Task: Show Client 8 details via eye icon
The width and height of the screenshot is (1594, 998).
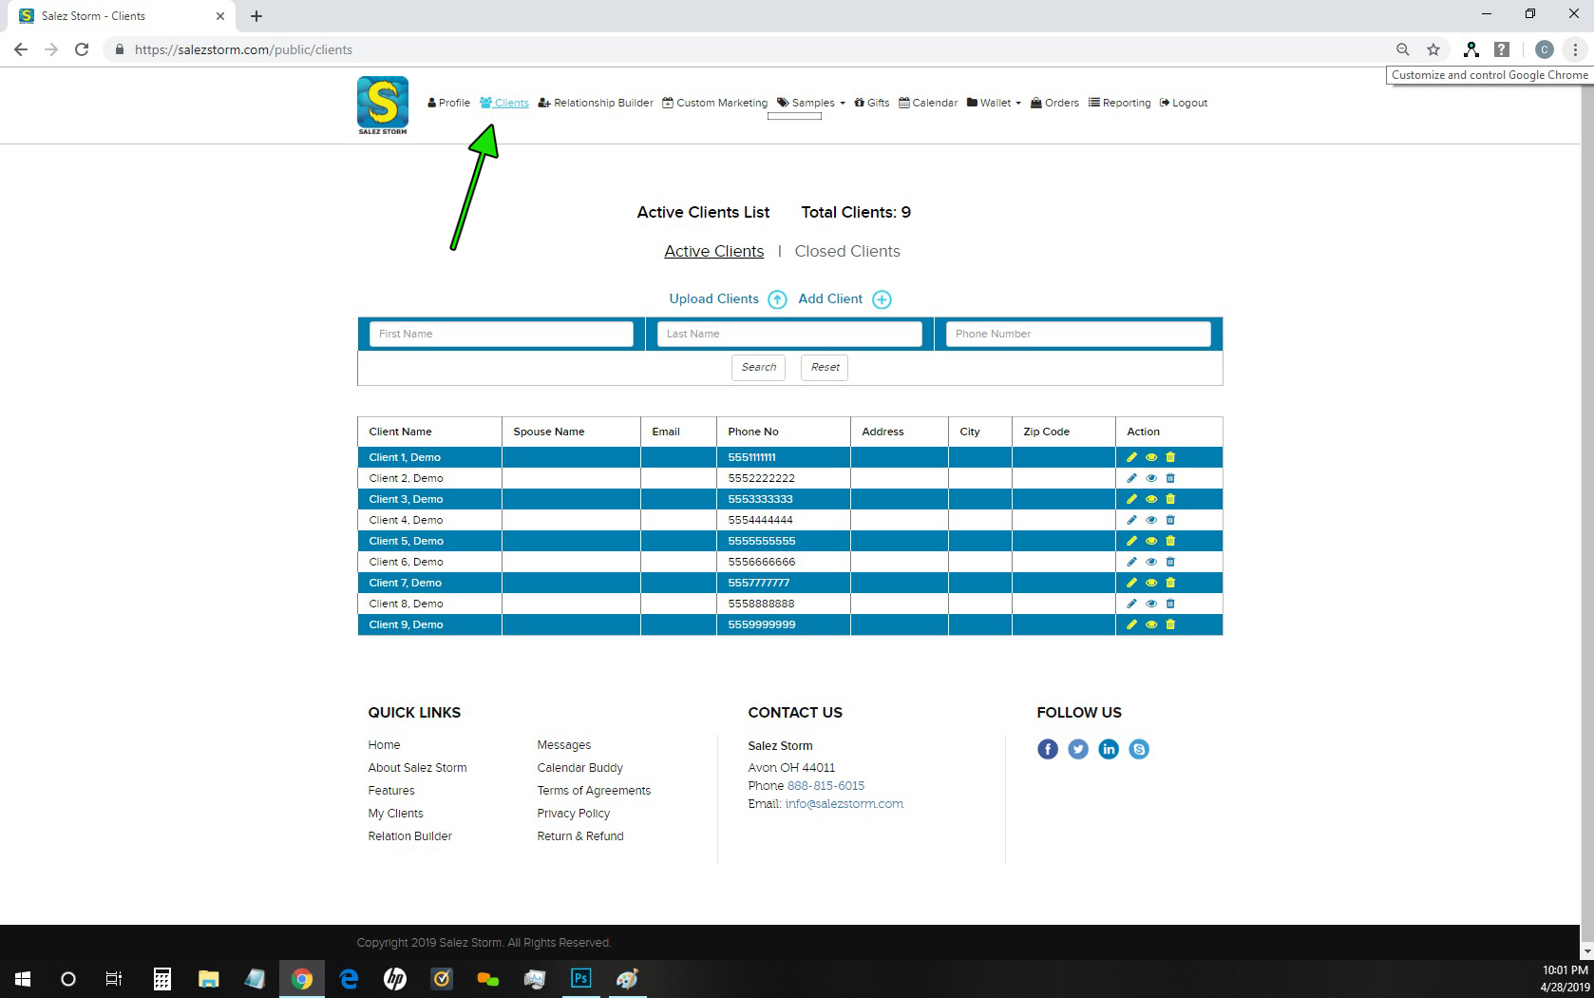Action: [1150, 604]
